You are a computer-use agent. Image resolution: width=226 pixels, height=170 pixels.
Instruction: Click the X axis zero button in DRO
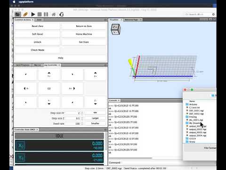(x=21, y=145)
